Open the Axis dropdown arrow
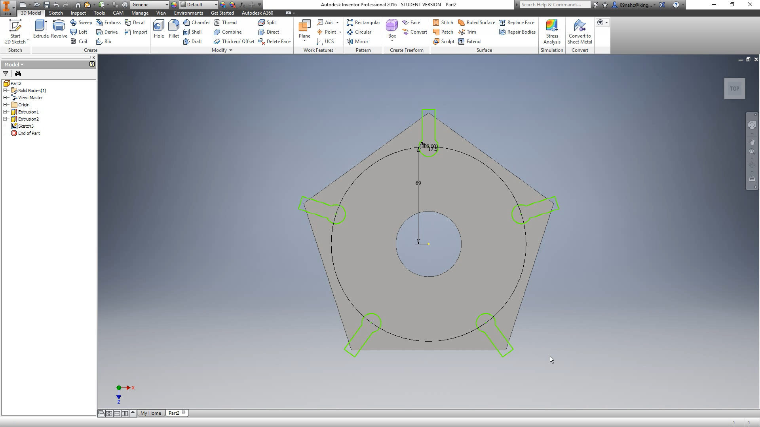The height and width of the screenshot is (427, 760). pyautogui.click(x=337, y=23)
